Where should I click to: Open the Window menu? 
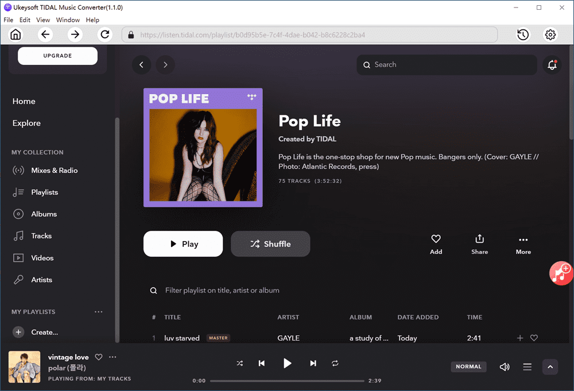(x=68, y=20)
